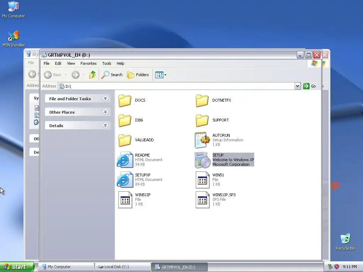The image size is (363, 272).
Task: Open File menu in background My Computer window
Action: click(31, 63)
